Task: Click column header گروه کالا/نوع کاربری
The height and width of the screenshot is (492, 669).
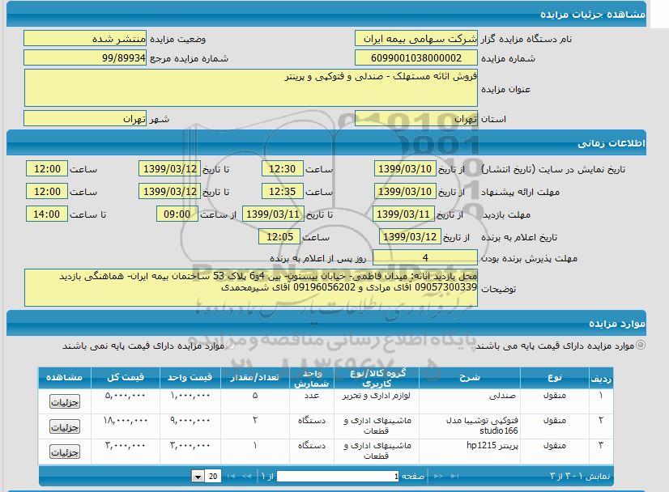Action: click(377, 378)
